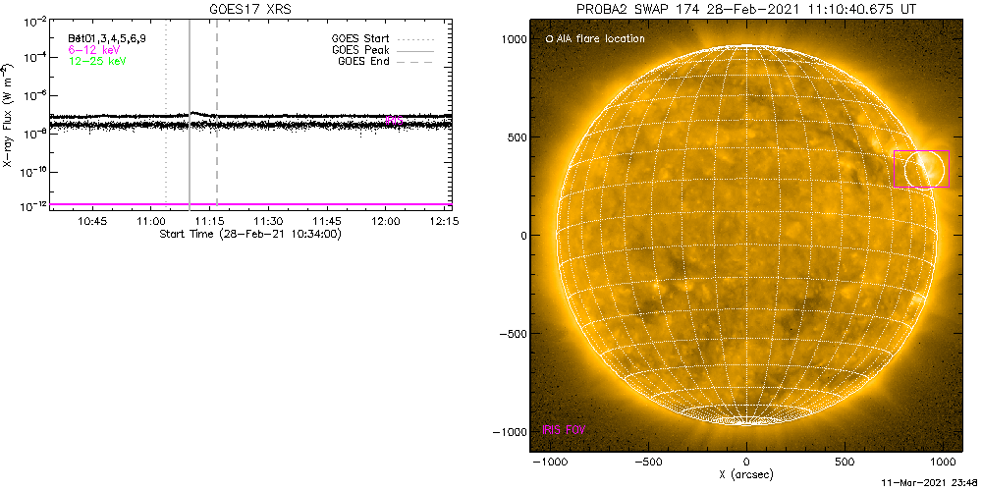This screenshot has height=491, width=982.
Task: Click the "11:15" time tick label
Action: 209,221
